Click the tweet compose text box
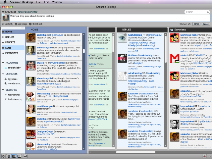The height and width of the screenshot is (159, 212). tap(110, 18)
